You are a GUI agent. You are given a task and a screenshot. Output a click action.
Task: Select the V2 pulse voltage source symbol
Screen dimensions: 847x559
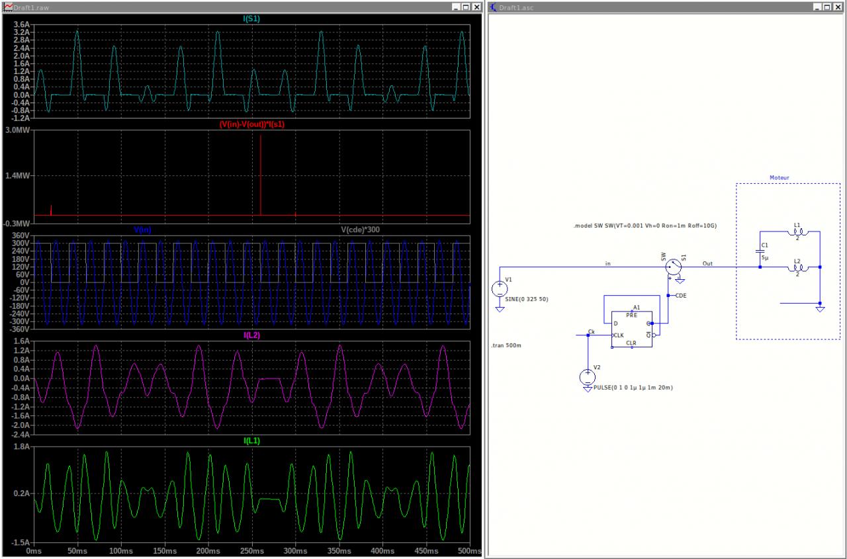point(587,377)
